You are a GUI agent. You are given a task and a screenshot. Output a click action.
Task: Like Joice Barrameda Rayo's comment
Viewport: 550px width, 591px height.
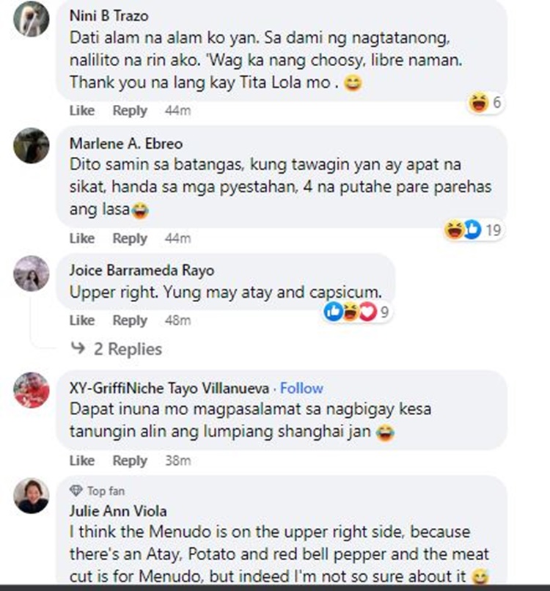click(82, 320)
